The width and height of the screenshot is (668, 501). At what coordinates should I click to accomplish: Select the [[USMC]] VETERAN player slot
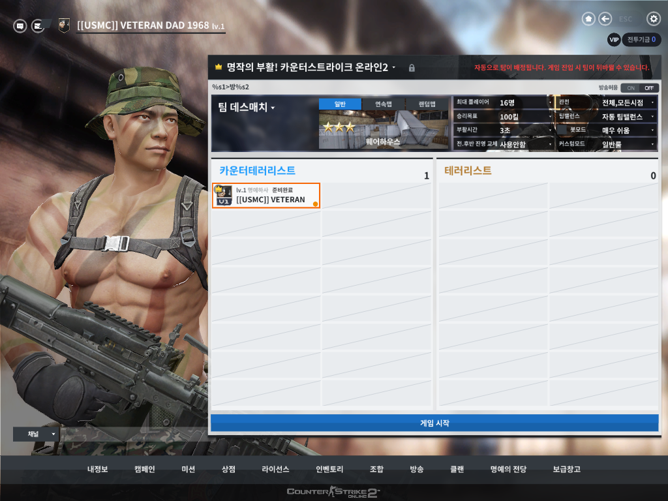266,196
